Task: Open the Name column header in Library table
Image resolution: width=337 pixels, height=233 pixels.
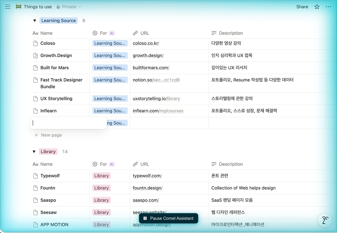Action: [43, 164]
